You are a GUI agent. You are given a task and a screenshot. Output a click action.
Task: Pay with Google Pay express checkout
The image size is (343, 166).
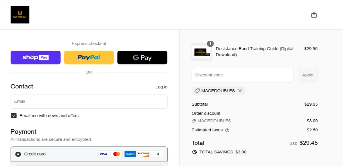click(x=142, y=58)
